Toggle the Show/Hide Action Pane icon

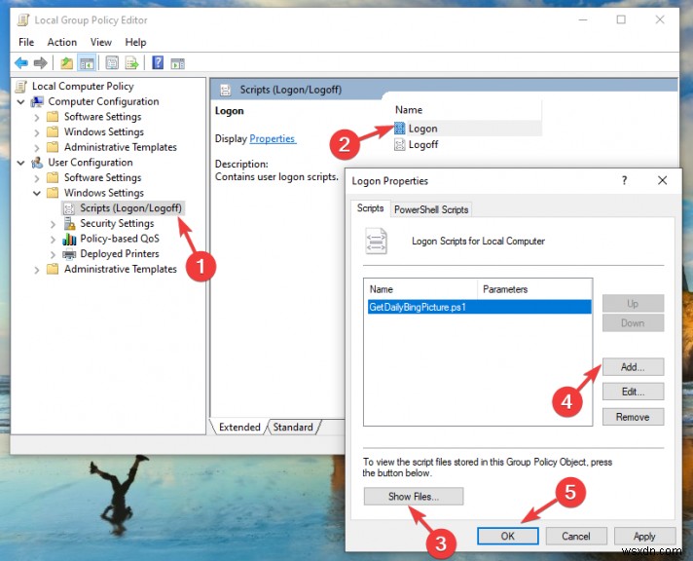(178, 63)
